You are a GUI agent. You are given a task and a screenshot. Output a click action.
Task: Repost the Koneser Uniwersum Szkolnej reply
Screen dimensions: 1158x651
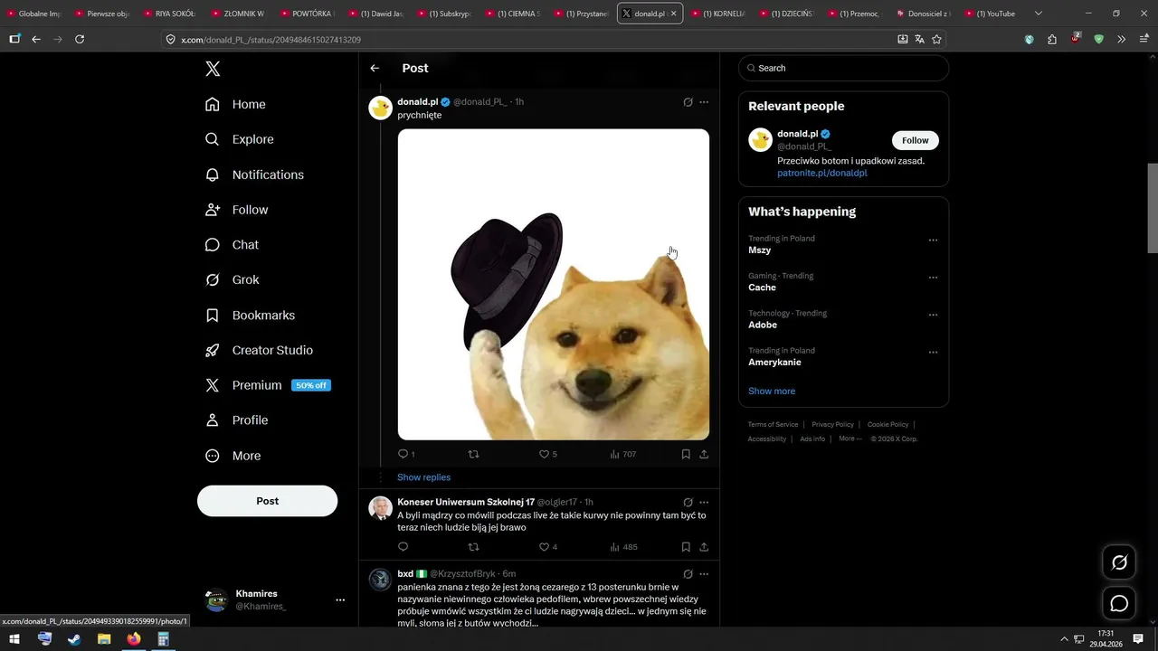coord(473,547)
